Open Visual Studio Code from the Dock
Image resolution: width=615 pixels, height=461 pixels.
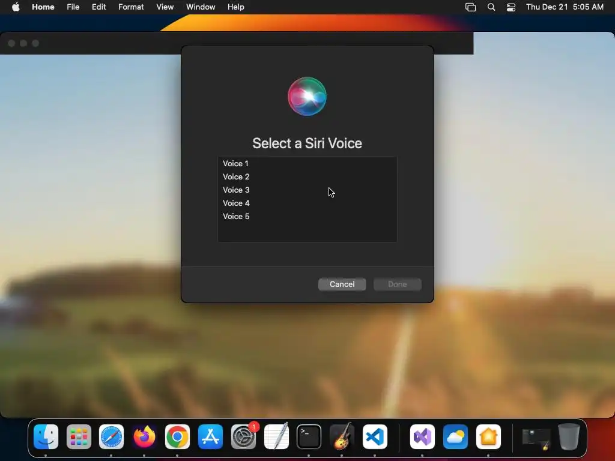click(x=375, y=437)
